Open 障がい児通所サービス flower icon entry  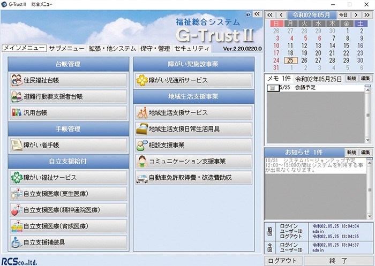[193, 80]
